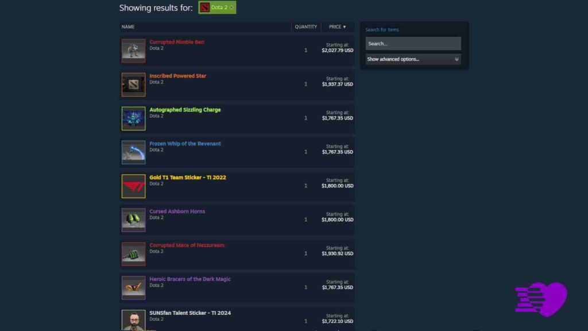Toggle the PRICE sort direction arrow
Viewport: 588px width, 331px height.
pos(345,26)
